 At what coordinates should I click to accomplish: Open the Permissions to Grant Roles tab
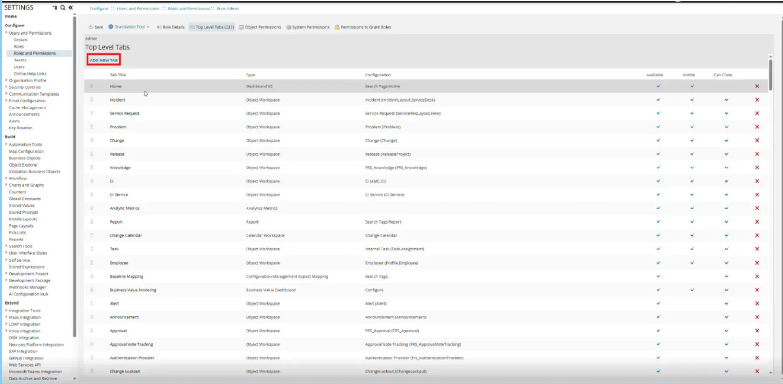363,27
